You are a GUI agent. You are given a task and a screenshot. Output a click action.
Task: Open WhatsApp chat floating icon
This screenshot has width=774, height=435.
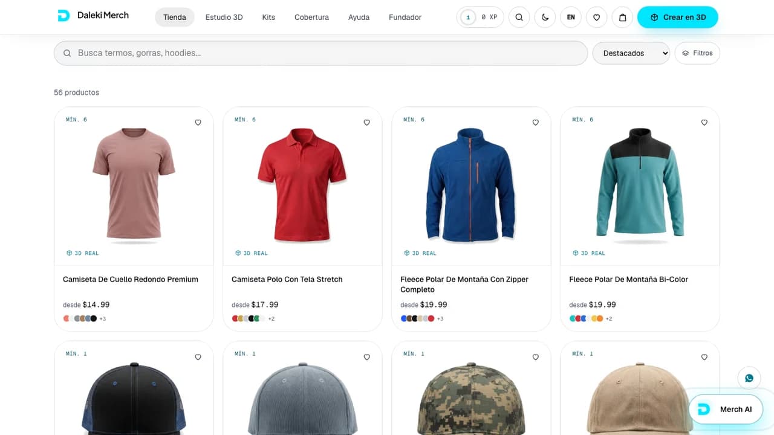(749, 378)
